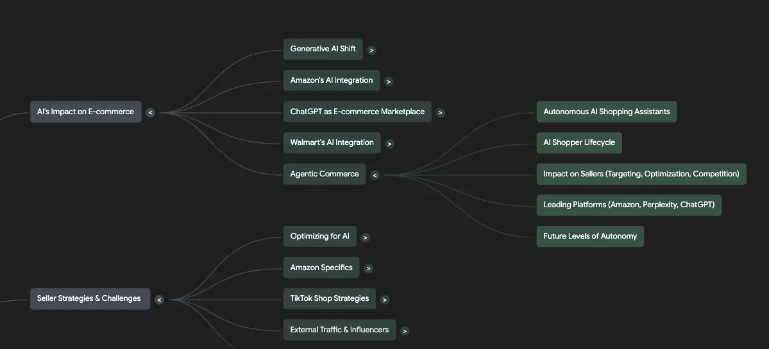
Task: Expand the Optimizing for AI chevron
Action: (x=365, y=237)
